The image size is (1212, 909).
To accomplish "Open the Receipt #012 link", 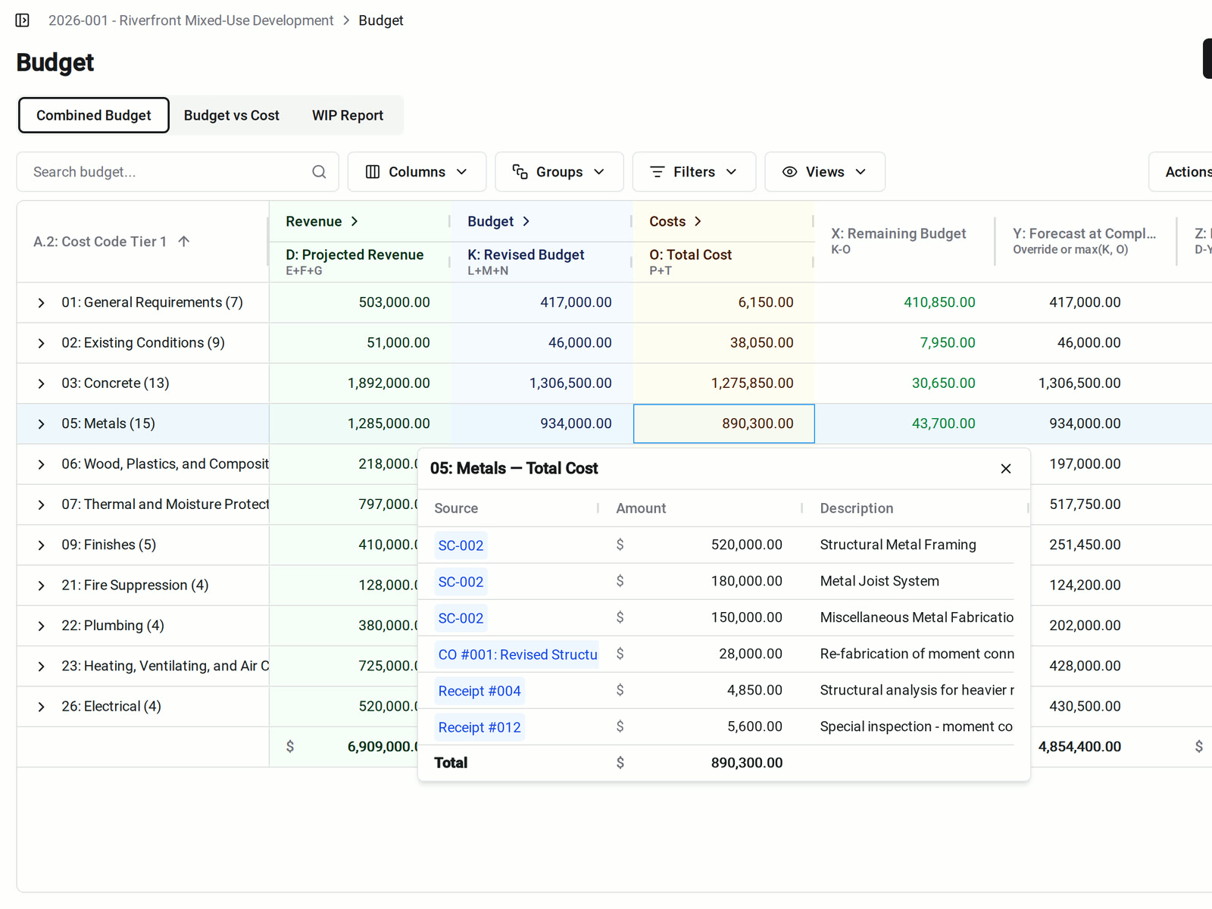I will pyautogui.click(x=479, y=727).
